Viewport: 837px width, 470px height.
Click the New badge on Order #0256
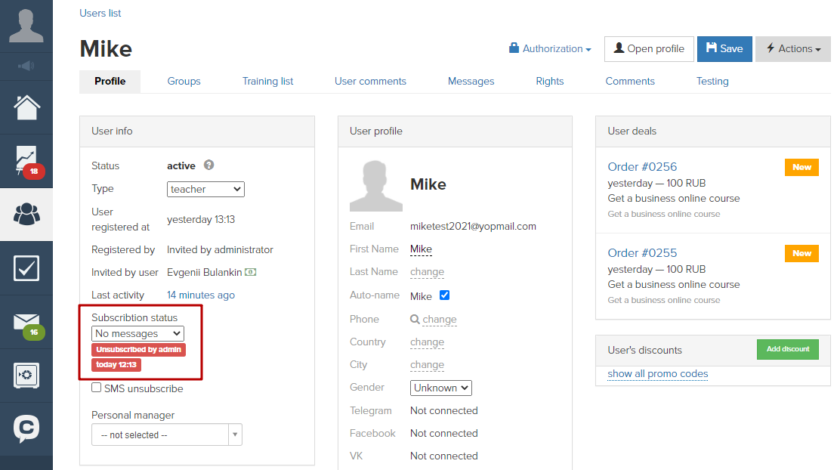tap(801, 167)
